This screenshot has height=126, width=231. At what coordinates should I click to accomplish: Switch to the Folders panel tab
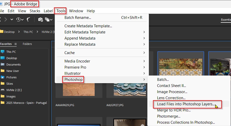tap(27, 44)
